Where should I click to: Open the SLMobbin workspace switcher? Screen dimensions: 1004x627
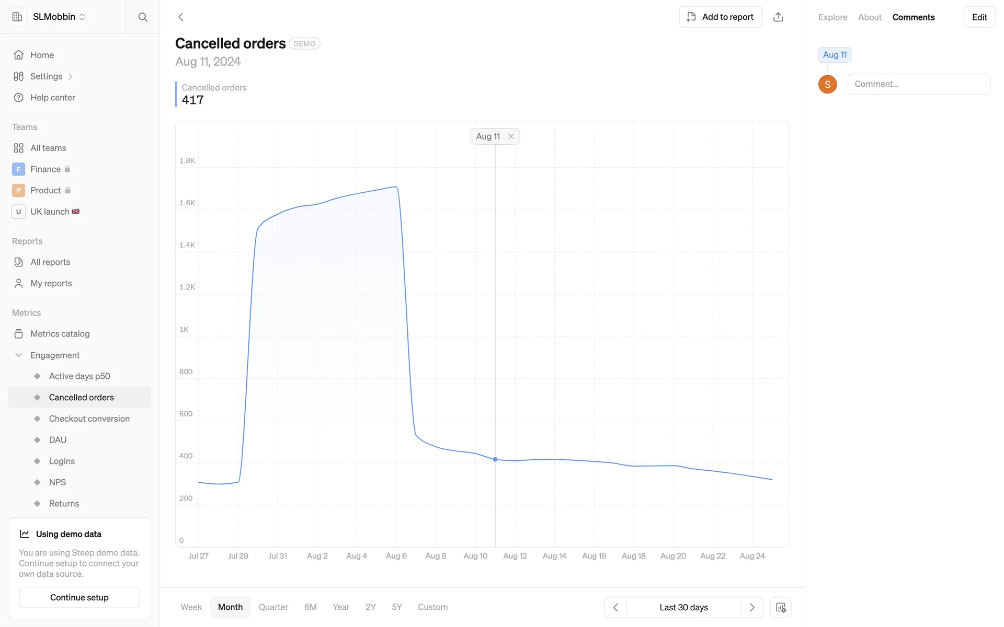[59, 17]
